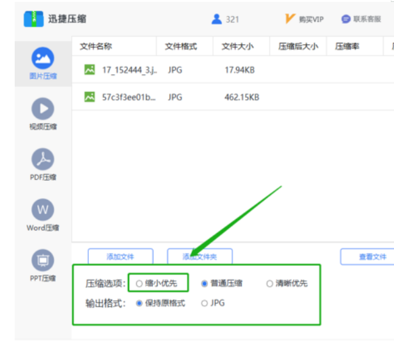Select the 视频压缩 video compression icon
Image resolution: width=394 pixels, height=343 pixels.
pos(43,109)
